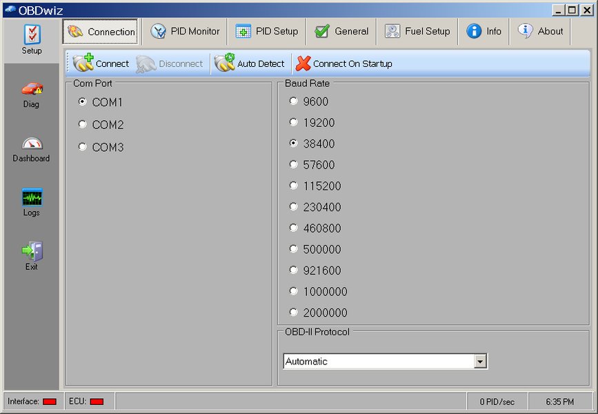Click the ECU status indicator

(97, 400)
